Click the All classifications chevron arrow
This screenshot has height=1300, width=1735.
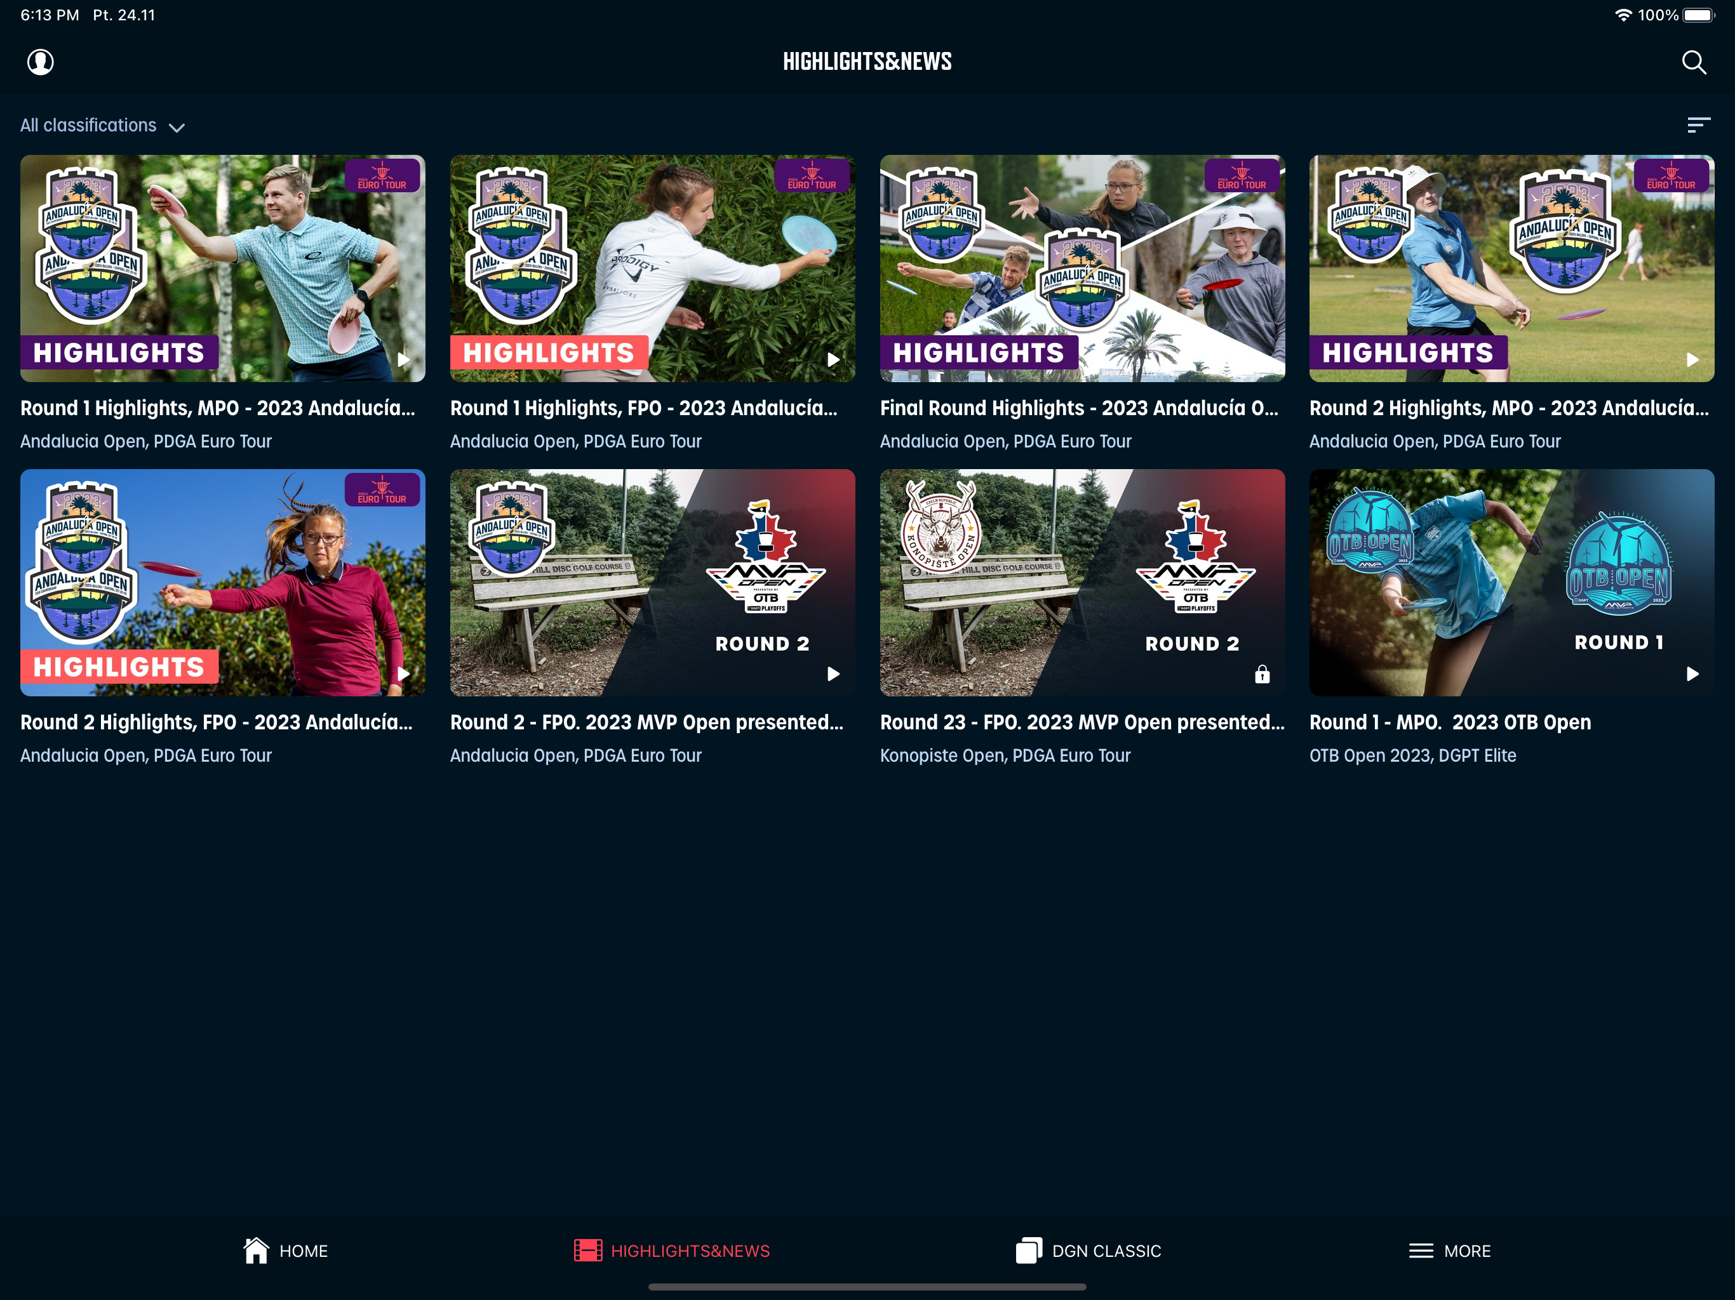pos(177,128)
